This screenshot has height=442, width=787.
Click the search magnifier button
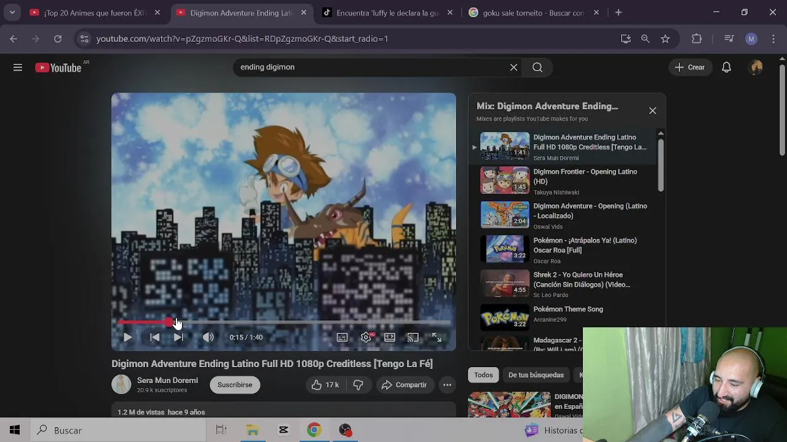pos(537,68)
